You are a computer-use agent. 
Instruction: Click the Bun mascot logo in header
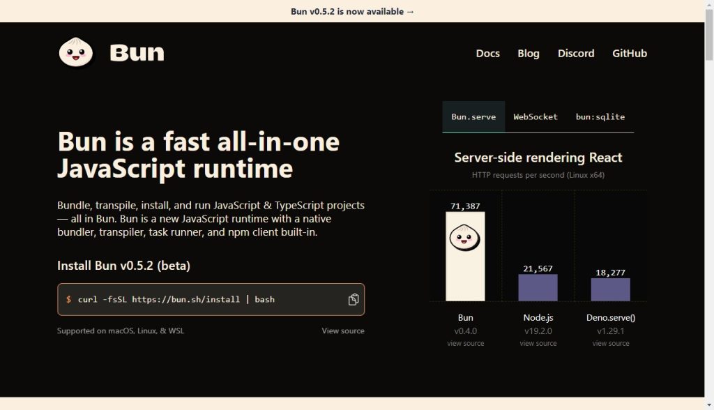coord(76,52)
